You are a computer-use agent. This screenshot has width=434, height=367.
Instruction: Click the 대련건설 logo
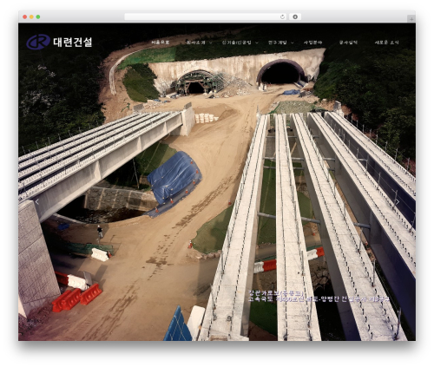pyautogui.click(x=59, y=42)
